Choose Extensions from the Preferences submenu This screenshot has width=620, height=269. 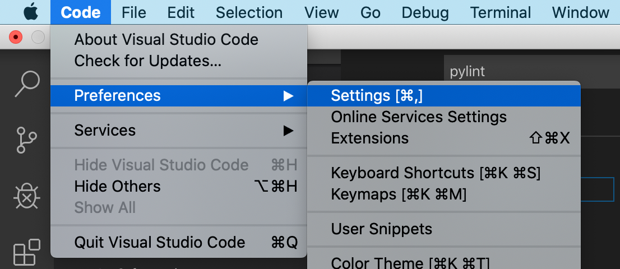(x=370, y=138)
